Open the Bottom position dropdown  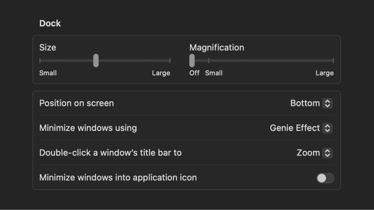pos(311,103)
